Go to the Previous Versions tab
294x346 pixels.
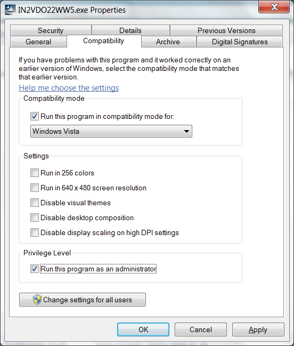[226, 30]
